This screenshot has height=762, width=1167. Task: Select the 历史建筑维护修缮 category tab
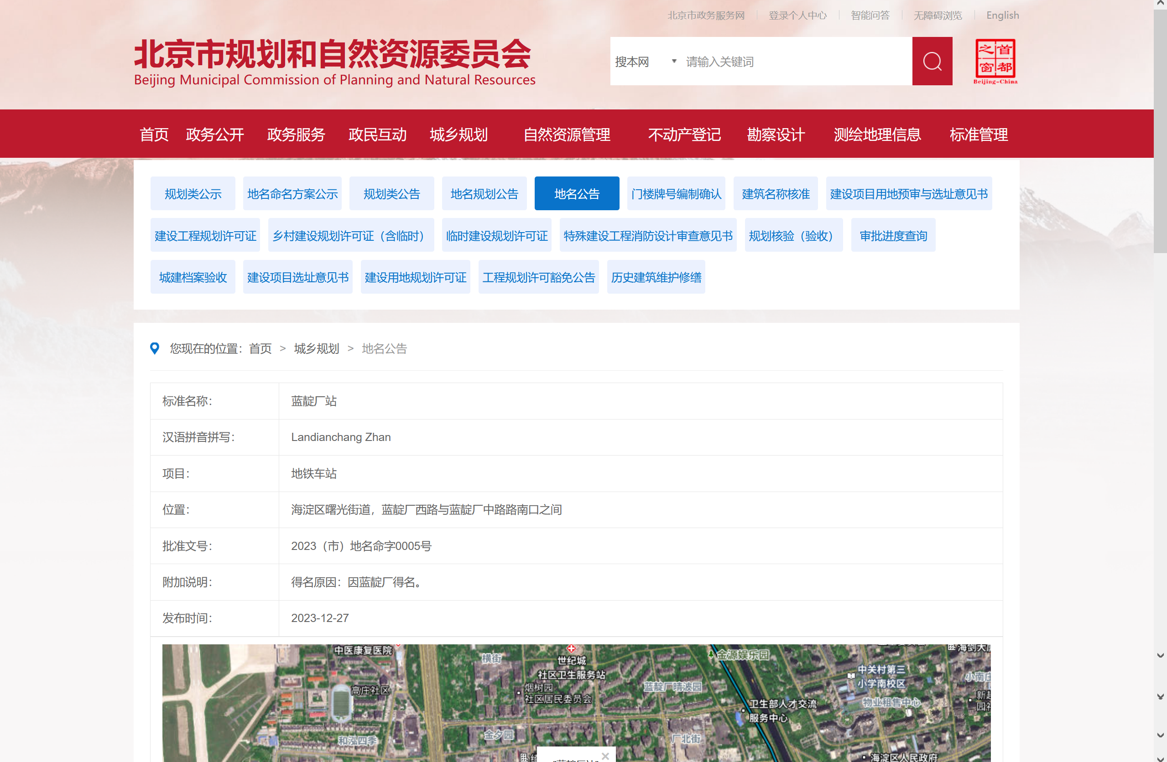point(656,277)
